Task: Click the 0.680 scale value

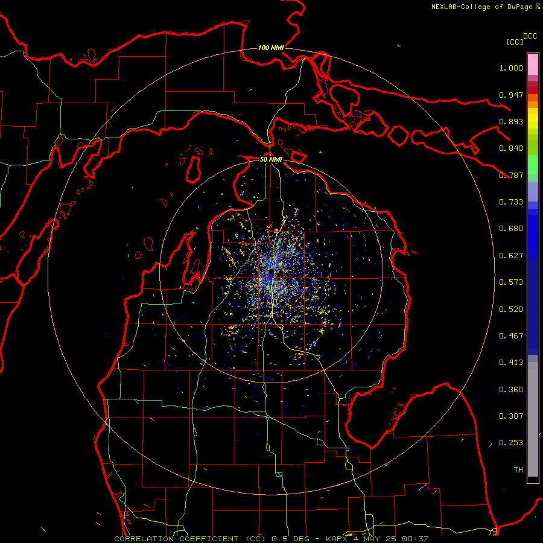Action: 511,229
